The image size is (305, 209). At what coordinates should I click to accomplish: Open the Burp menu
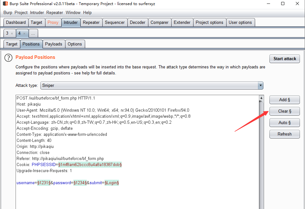pos(8,13)
